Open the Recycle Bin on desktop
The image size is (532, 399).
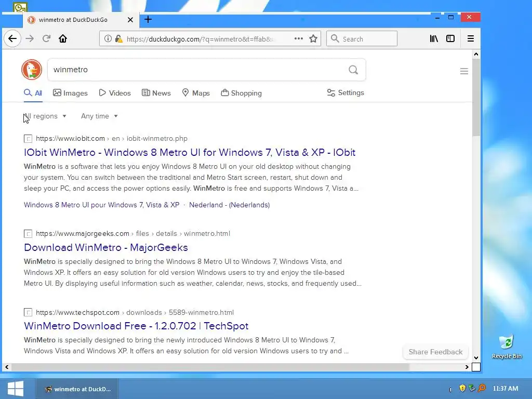tap(507, 347)
